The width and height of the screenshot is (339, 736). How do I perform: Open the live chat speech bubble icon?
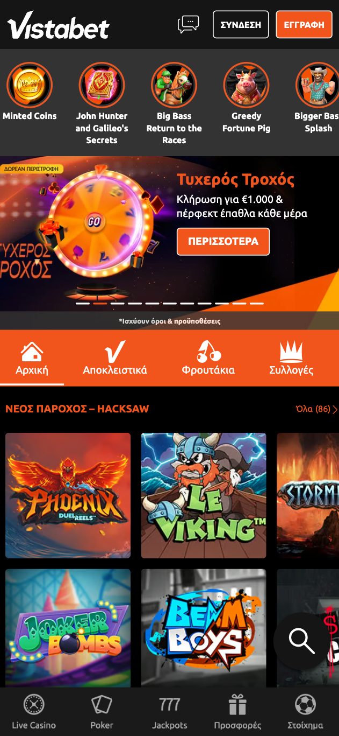(x=188, y=24)
